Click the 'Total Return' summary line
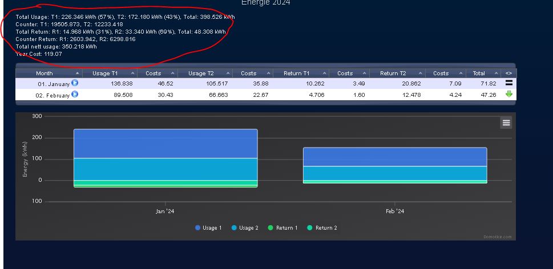This screenshot has width=553, height=269. tap(120, 32)
